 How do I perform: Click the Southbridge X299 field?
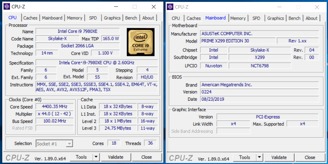coord(260,57)
